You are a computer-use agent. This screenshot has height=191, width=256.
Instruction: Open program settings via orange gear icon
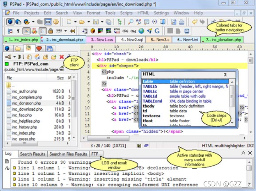tap(56, 22)
